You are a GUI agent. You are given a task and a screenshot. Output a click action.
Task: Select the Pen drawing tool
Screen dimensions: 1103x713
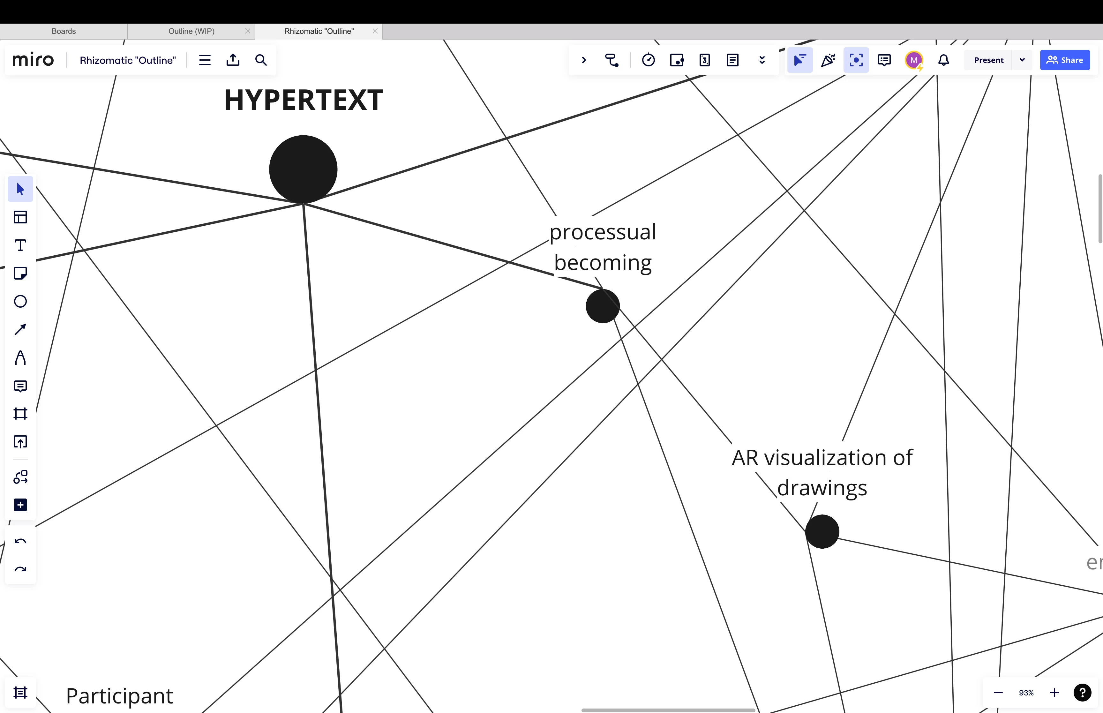[x=20, y=357]
